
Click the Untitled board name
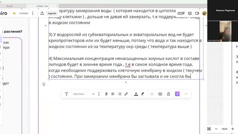(x=23, y=13)
